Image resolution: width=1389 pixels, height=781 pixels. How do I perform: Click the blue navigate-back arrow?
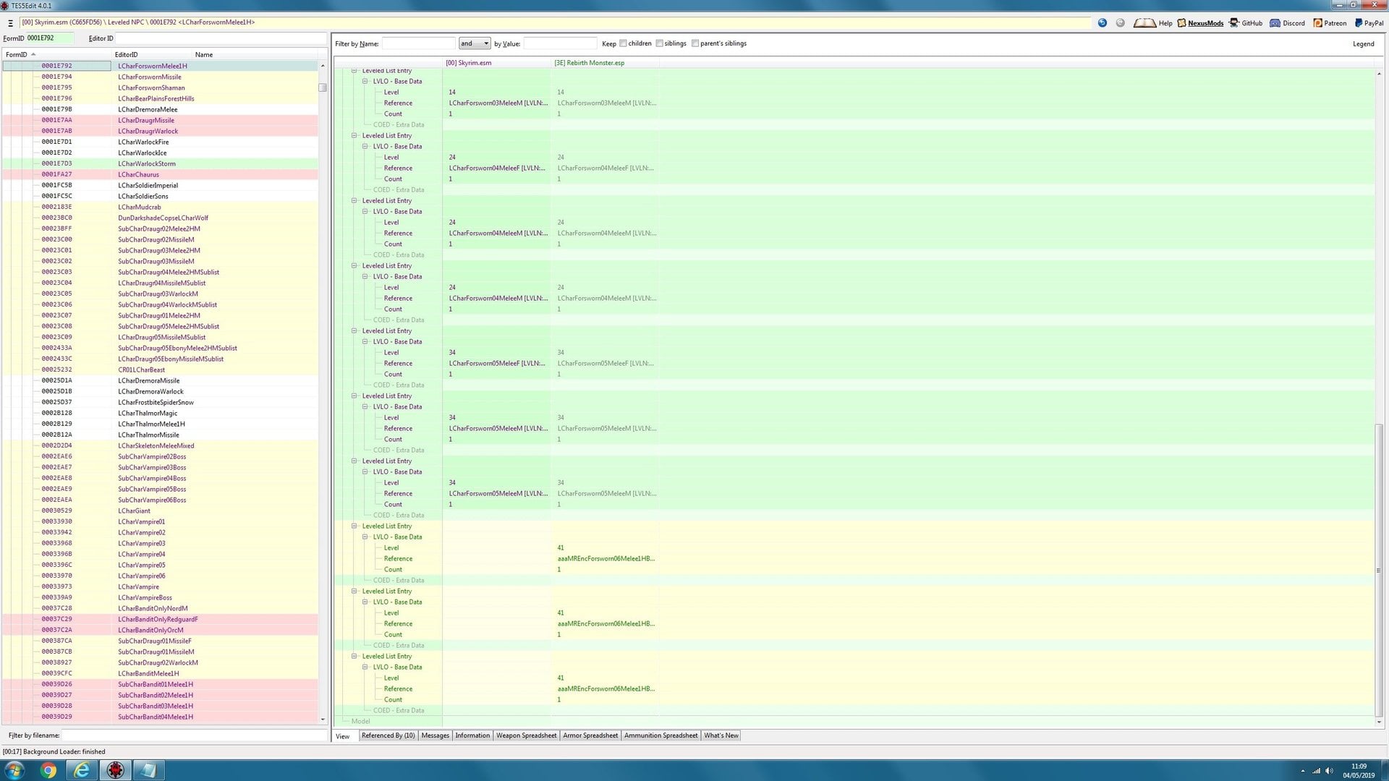[x=1103, y=23]
